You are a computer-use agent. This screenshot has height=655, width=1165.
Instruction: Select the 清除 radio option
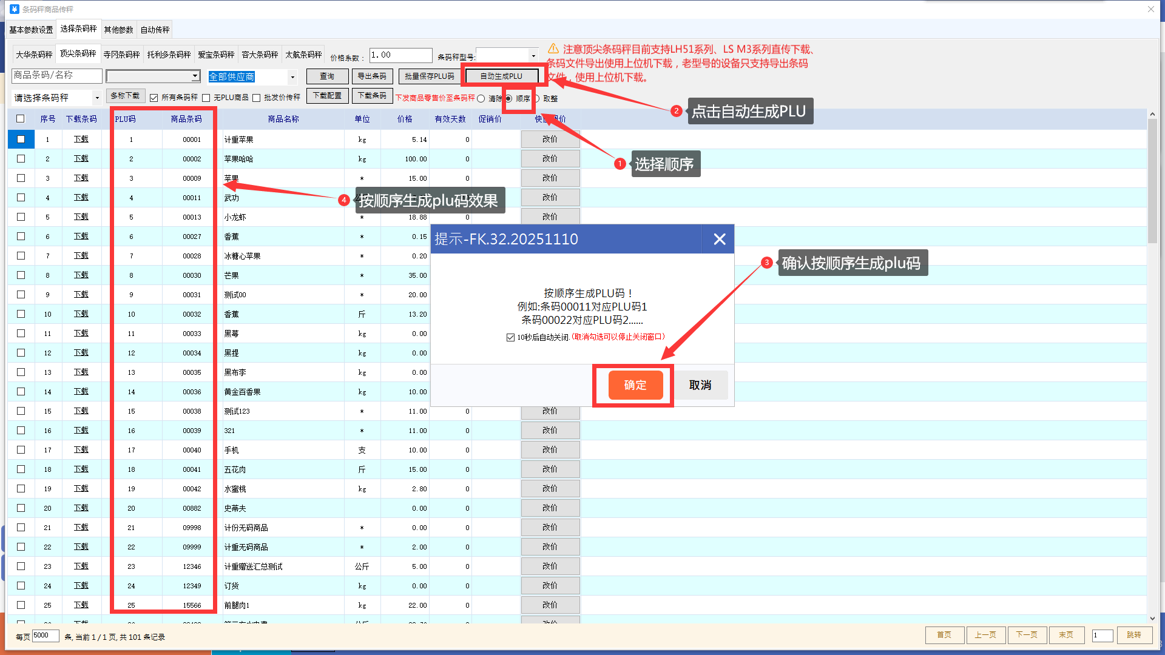[x=481, y=98]
